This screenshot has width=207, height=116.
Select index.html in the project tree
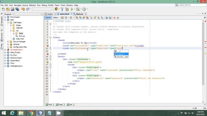click(x=20, y=39)
